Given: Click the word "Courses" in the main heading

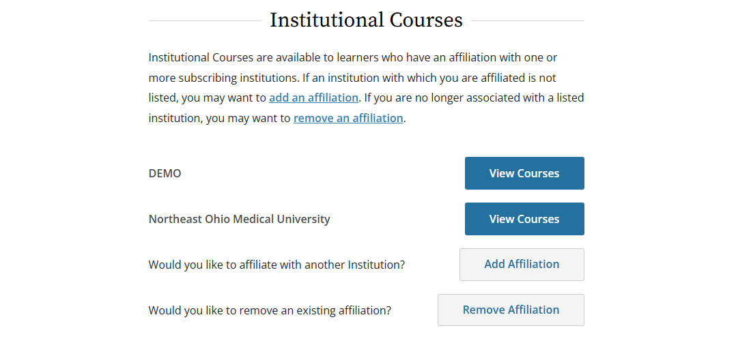Looking at the screenshot, I should point(426,20).
